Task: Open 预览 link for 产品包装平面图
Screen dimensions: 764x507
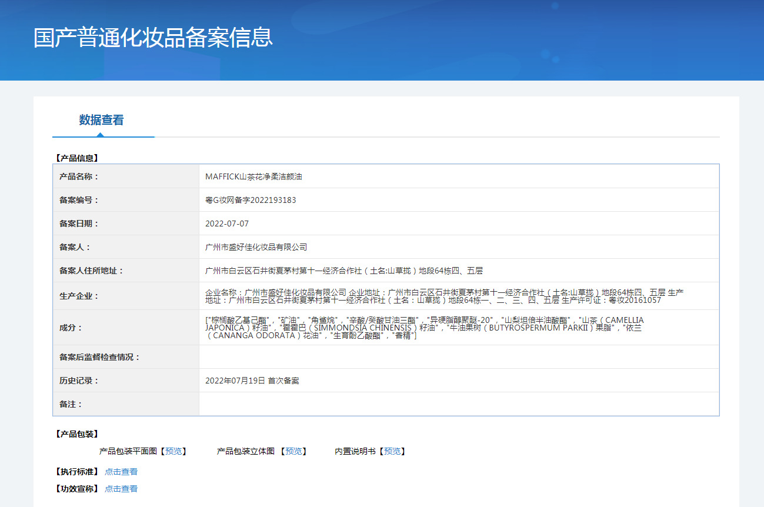Action: coord(174,451)
